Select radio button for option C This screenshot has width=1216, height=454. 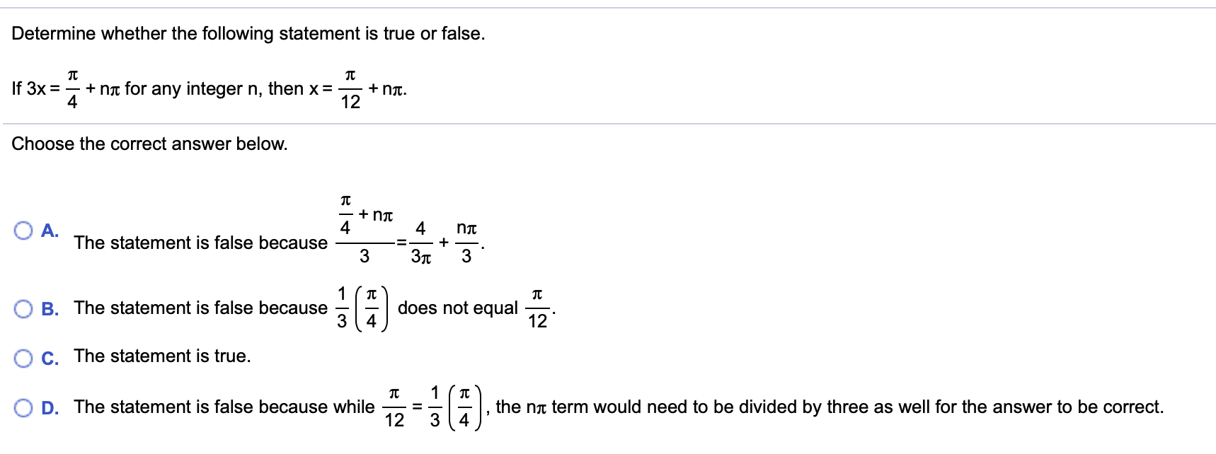[23, 356]
